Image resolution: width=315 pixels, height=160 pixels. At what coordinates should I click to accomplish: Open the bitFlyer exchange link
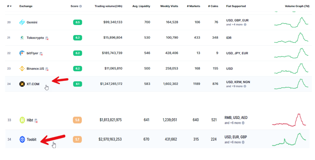(x=32, y=53)
